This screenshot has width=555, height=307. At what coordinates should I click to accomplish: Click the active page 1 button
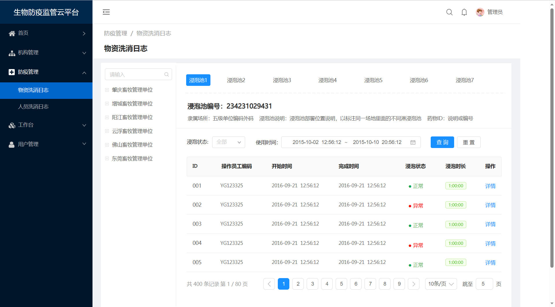coord(284,284)
